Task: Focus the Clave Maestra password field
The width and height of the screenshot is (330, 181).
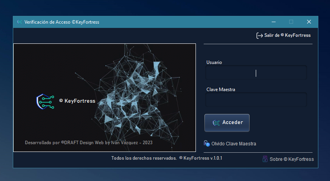Action: (x=256, y=100)
